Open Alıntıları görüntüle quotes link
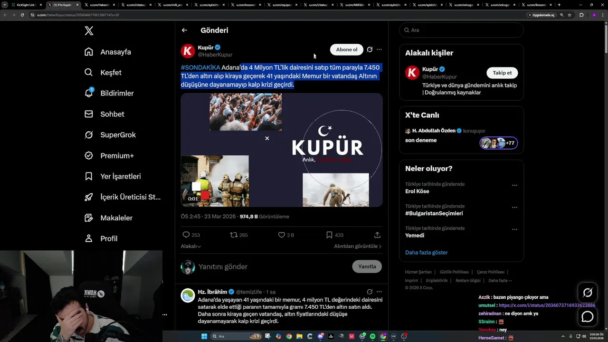Image resolution: width=608 pixels, height=342 pixels. [358, 246]
